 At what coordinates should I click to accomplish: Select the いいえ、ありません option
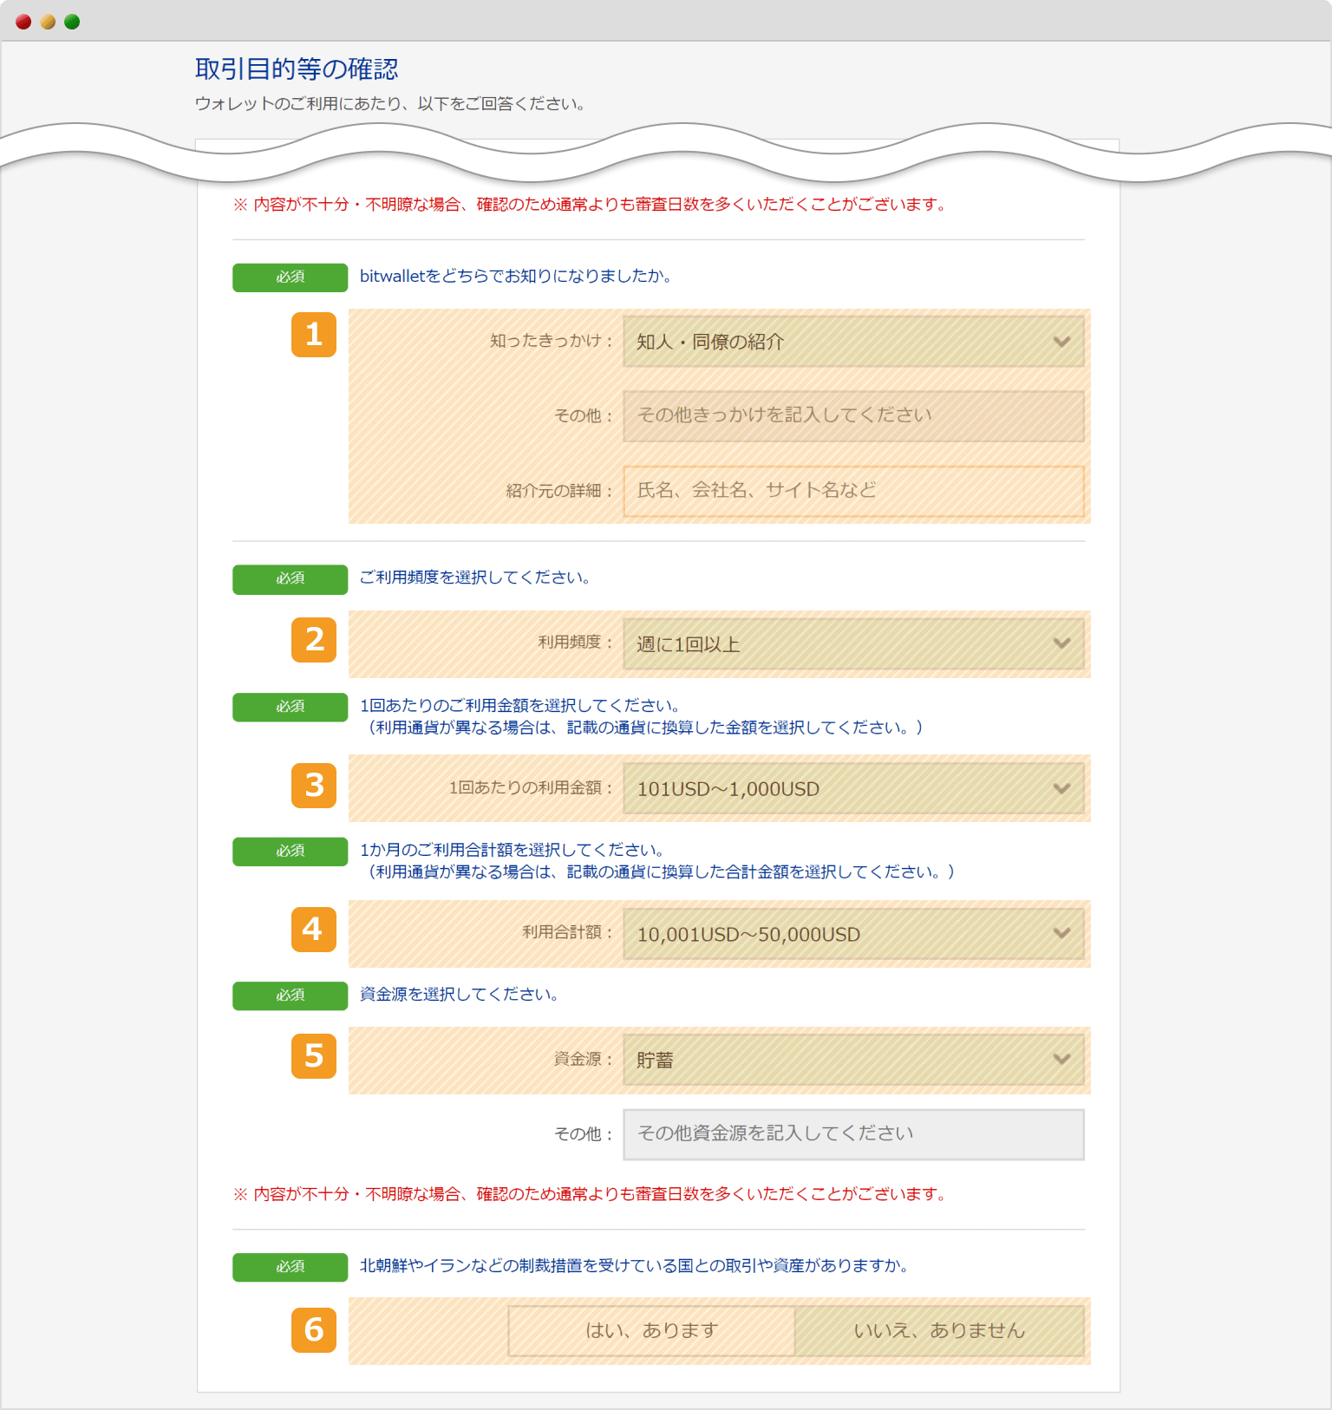click(x=939, y=1331)
